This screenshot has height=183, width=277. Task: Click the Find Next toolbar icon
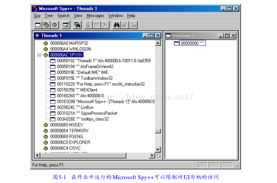(125, 25)
